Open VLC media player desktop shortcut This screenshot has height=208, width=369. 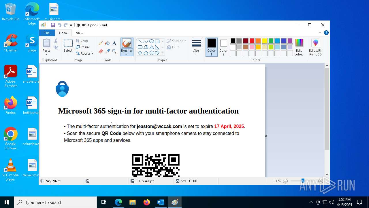pos(11,170)
